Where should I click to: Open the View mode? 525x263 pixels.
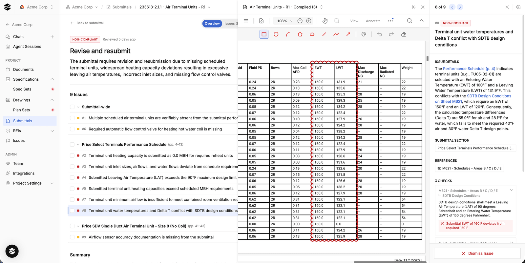pyautogui.click(x=354, y=21)
